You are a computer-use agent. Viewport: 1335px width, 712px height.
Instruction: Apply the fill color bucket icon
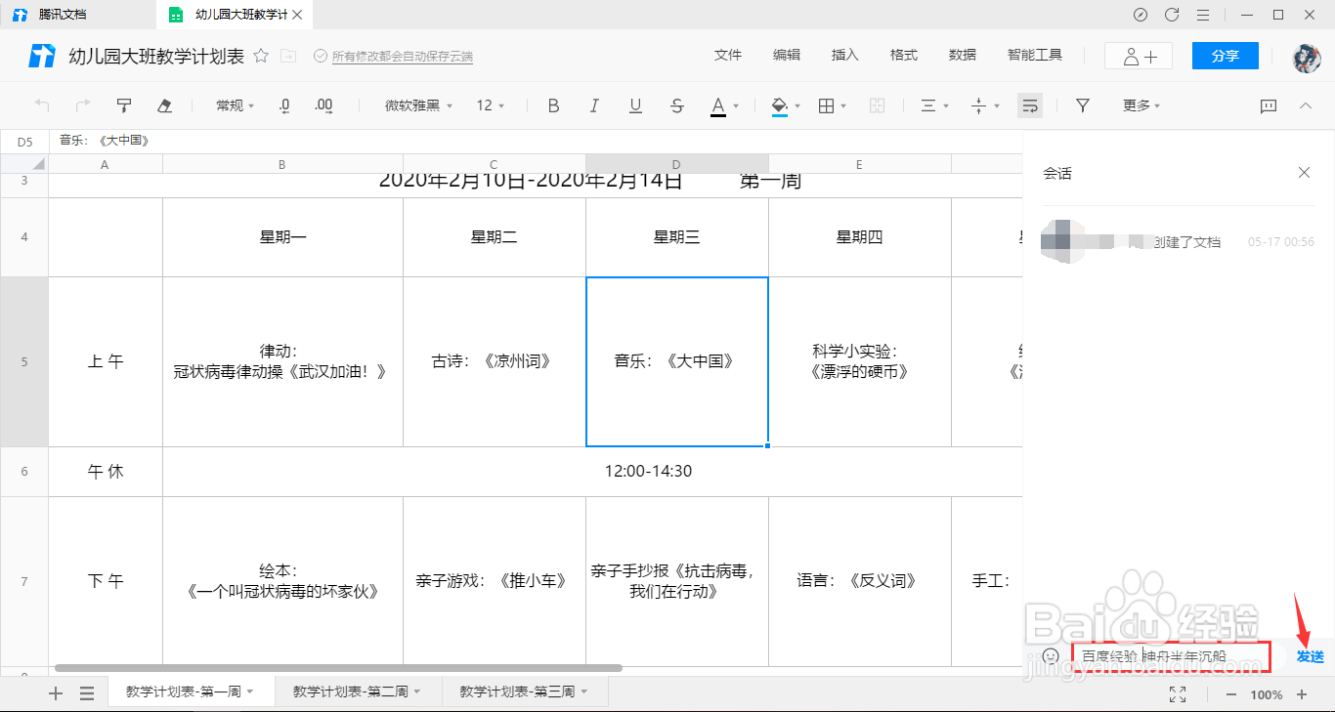click(x=780, y=105)
